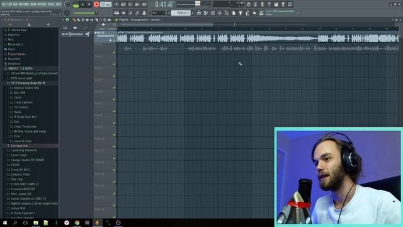Screen dimensions: 403x227
Task: Add a new pattern with plus button
Action: coord(192,13)
